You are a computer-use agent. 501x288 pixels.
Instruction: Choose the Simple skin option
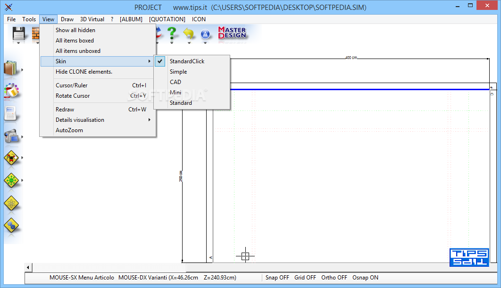coord(192,72)
